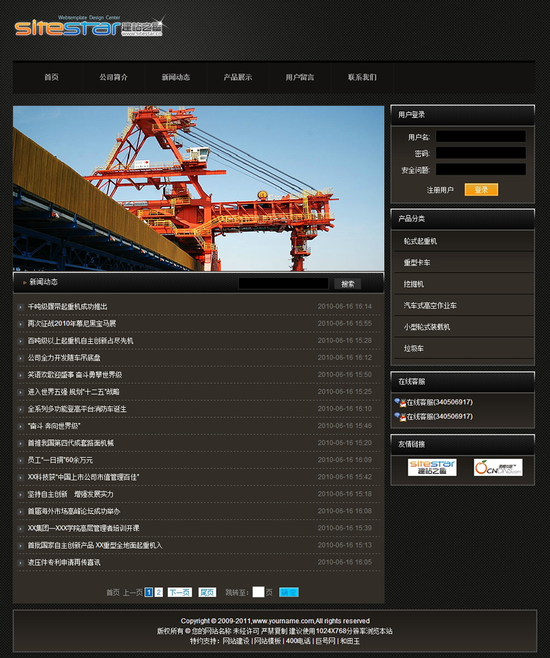Click the arrow icon next to 新闻动态 heading
The height and width of the screenshot is (658, 550).
pyautogui.click(x=25, y=283)
